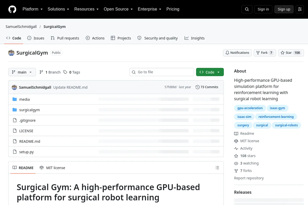308x205 pixels.
Task: Expand the Enterprise menu
Action: coord(149,9)
